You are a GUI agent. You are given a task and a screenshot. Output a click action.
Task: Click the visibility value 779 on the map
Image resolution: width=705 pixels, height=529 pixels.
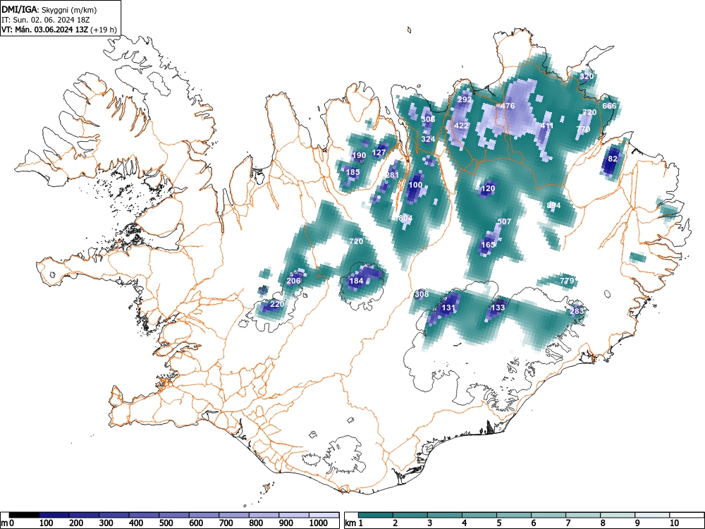[567, 281]
